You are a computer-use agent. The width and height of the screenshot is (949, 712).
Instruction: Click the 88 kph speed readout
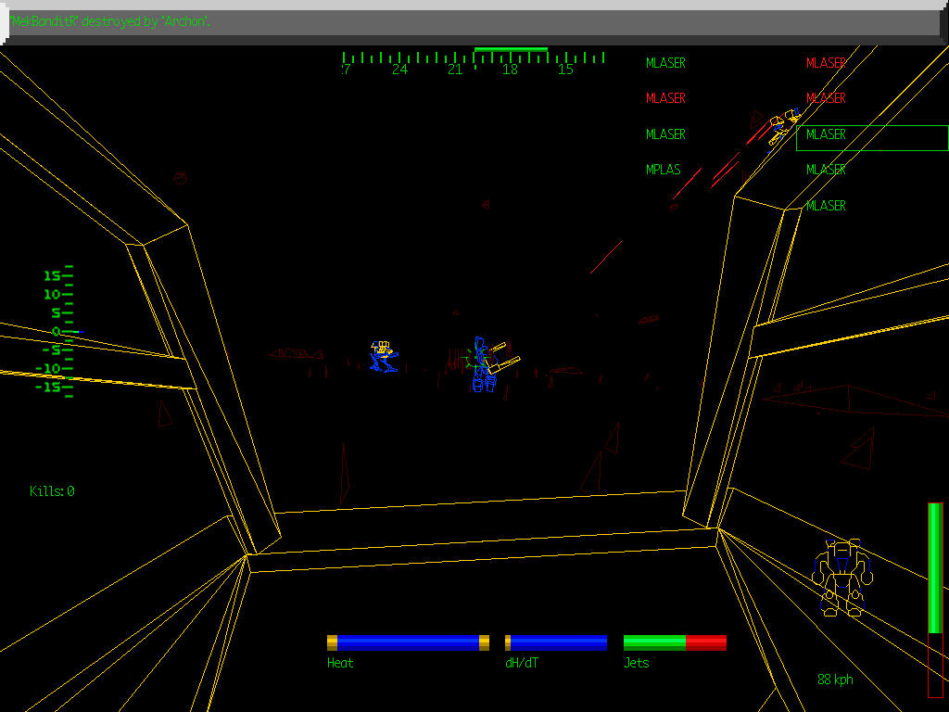click(x=835, y=679)
